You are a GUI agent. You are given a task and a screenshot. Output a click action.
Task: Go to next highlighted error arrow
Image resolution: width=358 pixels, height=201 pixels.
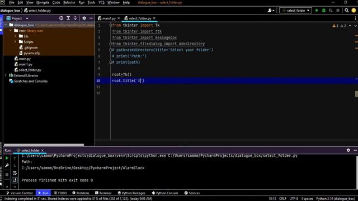(x=356, y=26)
